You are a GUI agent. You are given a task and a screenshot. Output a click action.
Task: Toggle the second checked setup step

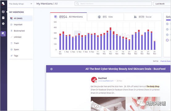pos(167,29)
